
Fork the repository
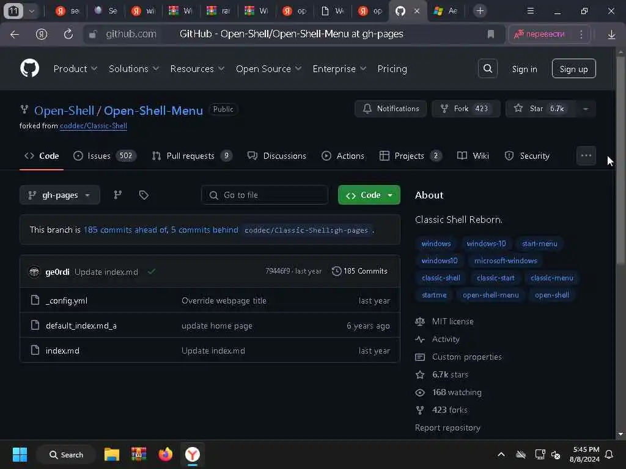(465, 109)
